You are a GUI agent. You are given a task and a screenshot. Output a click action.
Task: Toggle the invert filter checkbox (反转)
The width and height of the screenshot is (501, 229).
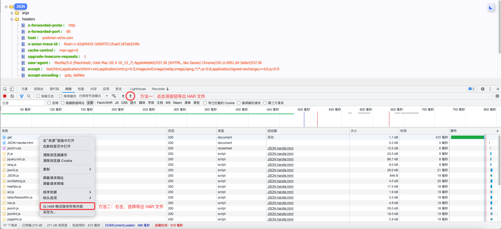[49, 103]
